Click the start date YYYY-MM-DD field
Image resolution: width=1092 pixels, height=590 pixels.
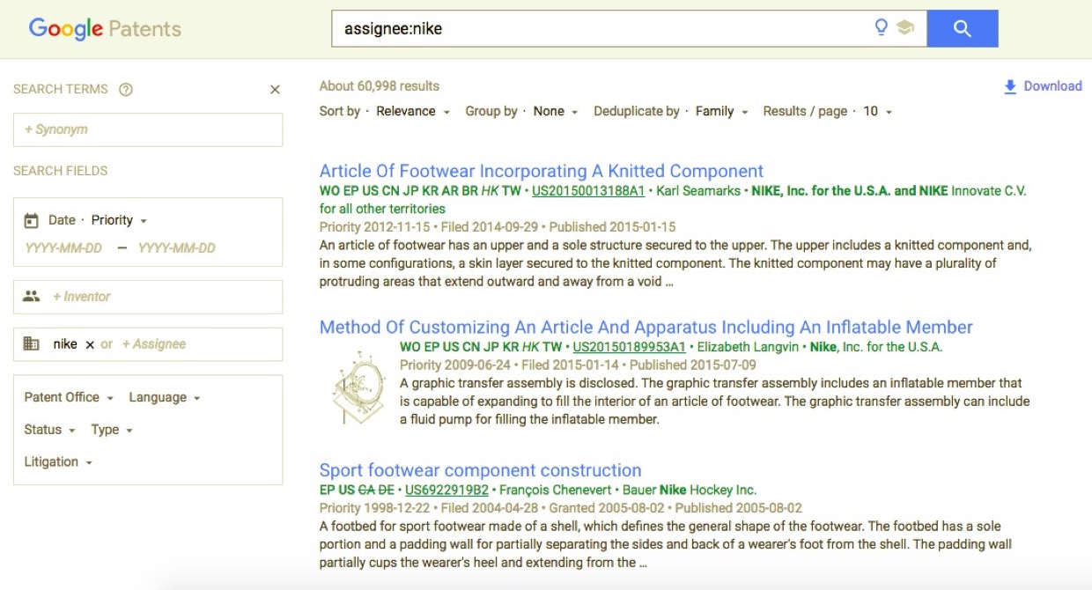(63, 248)
